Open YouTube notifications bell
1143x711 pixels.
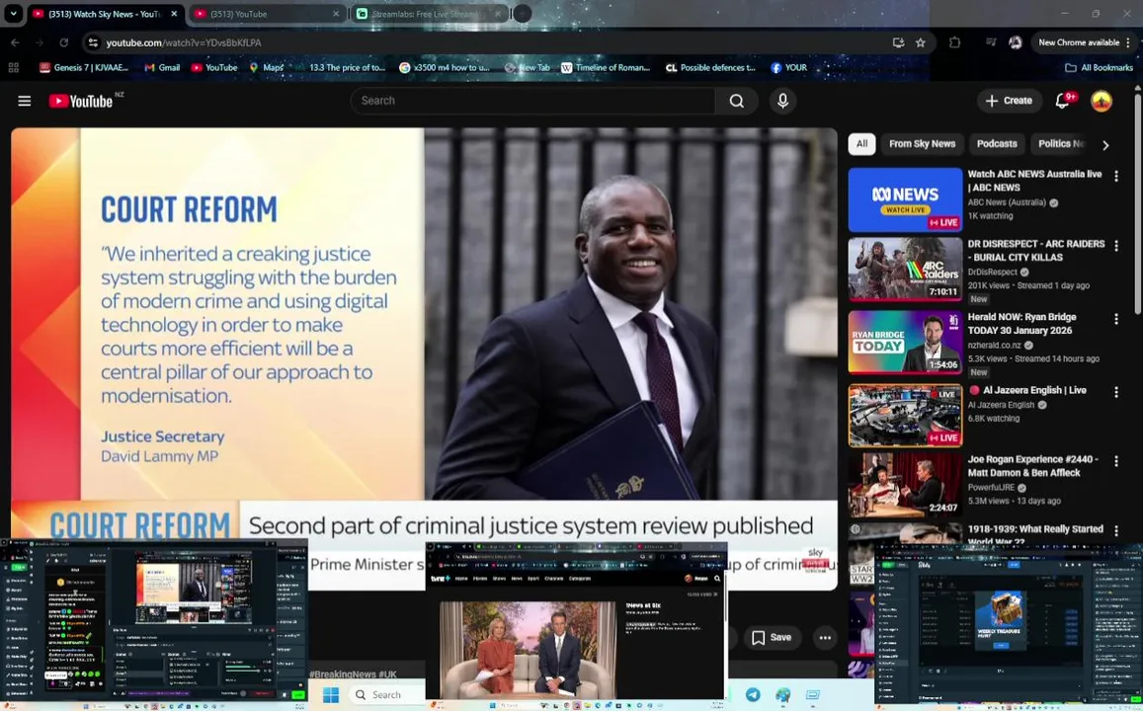[x=1064, y=101]
